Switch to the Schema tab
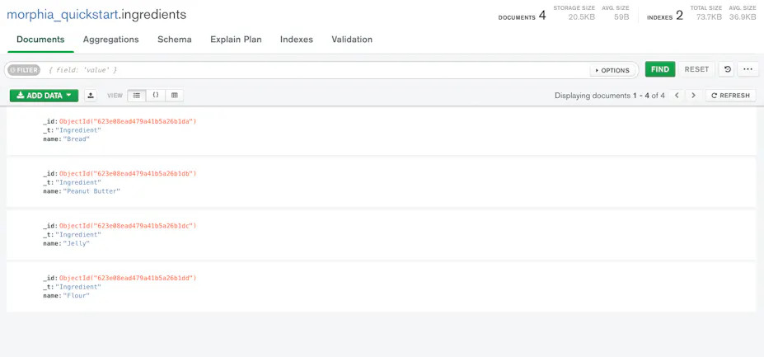Viewport: 764px width, 357px height. pyautogui.click(x=175, y=40)
